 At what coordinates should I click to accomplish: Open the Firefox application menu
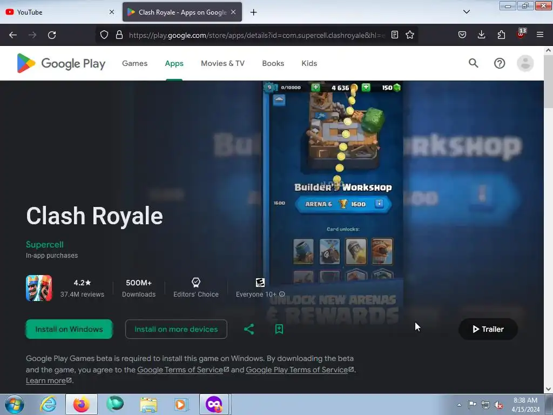tap(540, 35)
